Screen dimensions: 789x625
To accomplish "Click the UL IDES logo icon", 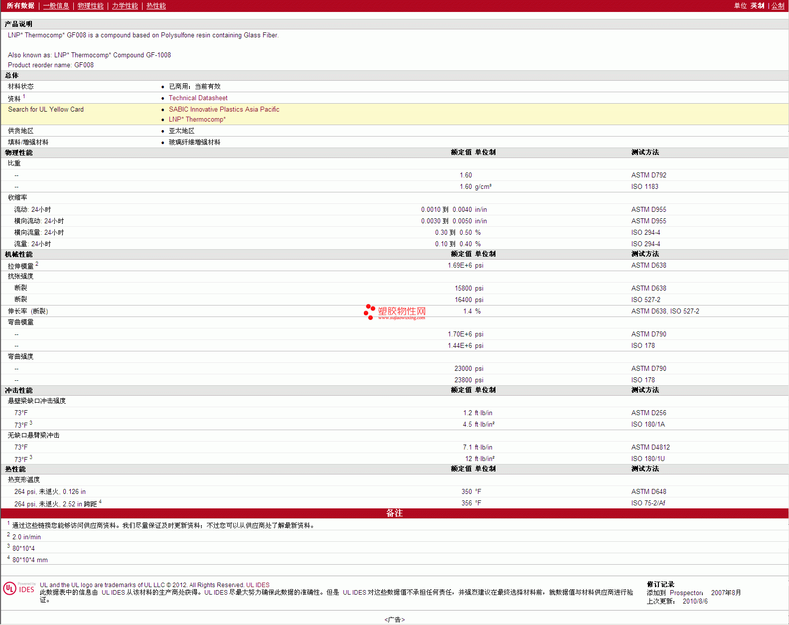I will tap(19, 589).
